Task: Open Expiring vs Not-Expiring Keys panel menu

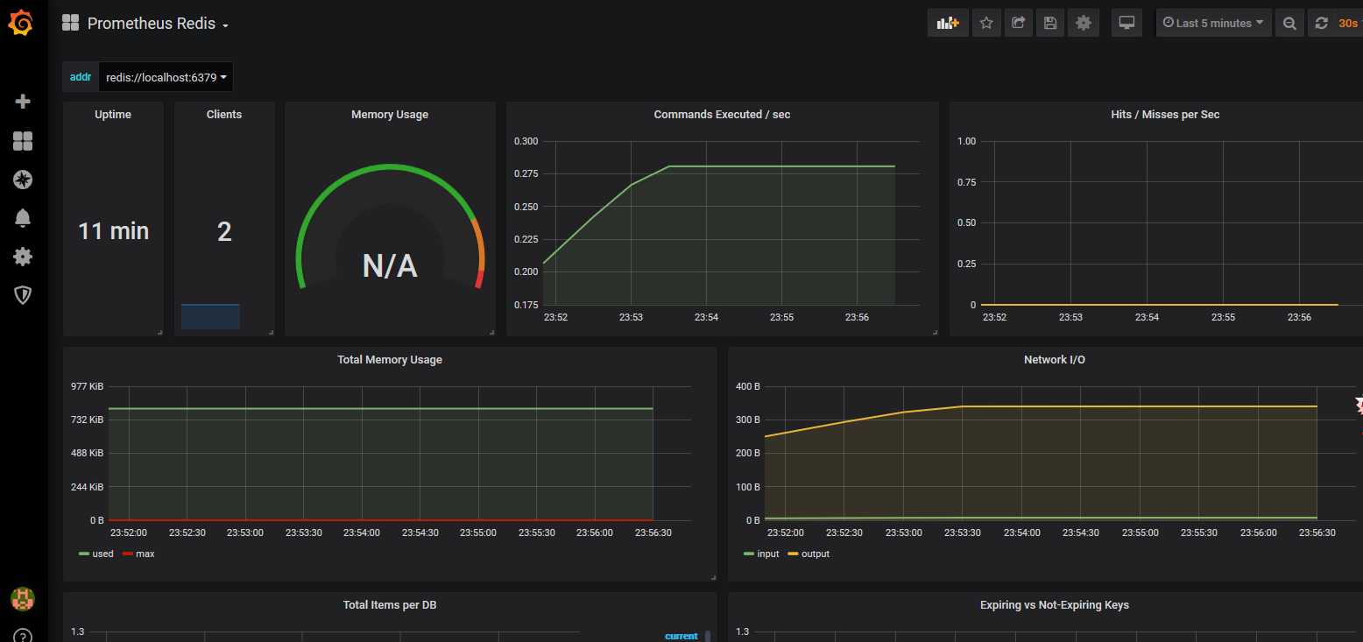Action: [1055, 605]
